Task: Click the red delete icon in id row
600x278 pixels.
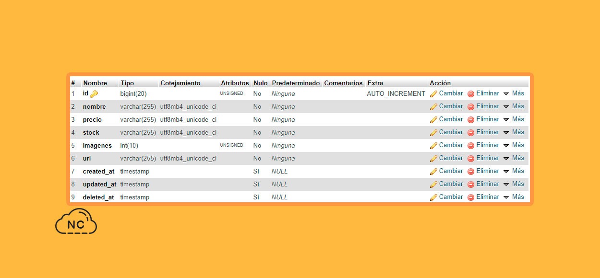Action: [471, 94]
